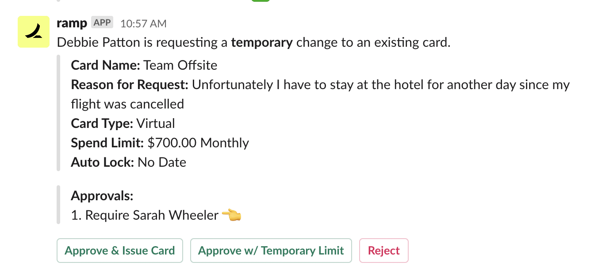Open the ramp app avatar icon
The image size is (598, 277).
click(33, 31)
